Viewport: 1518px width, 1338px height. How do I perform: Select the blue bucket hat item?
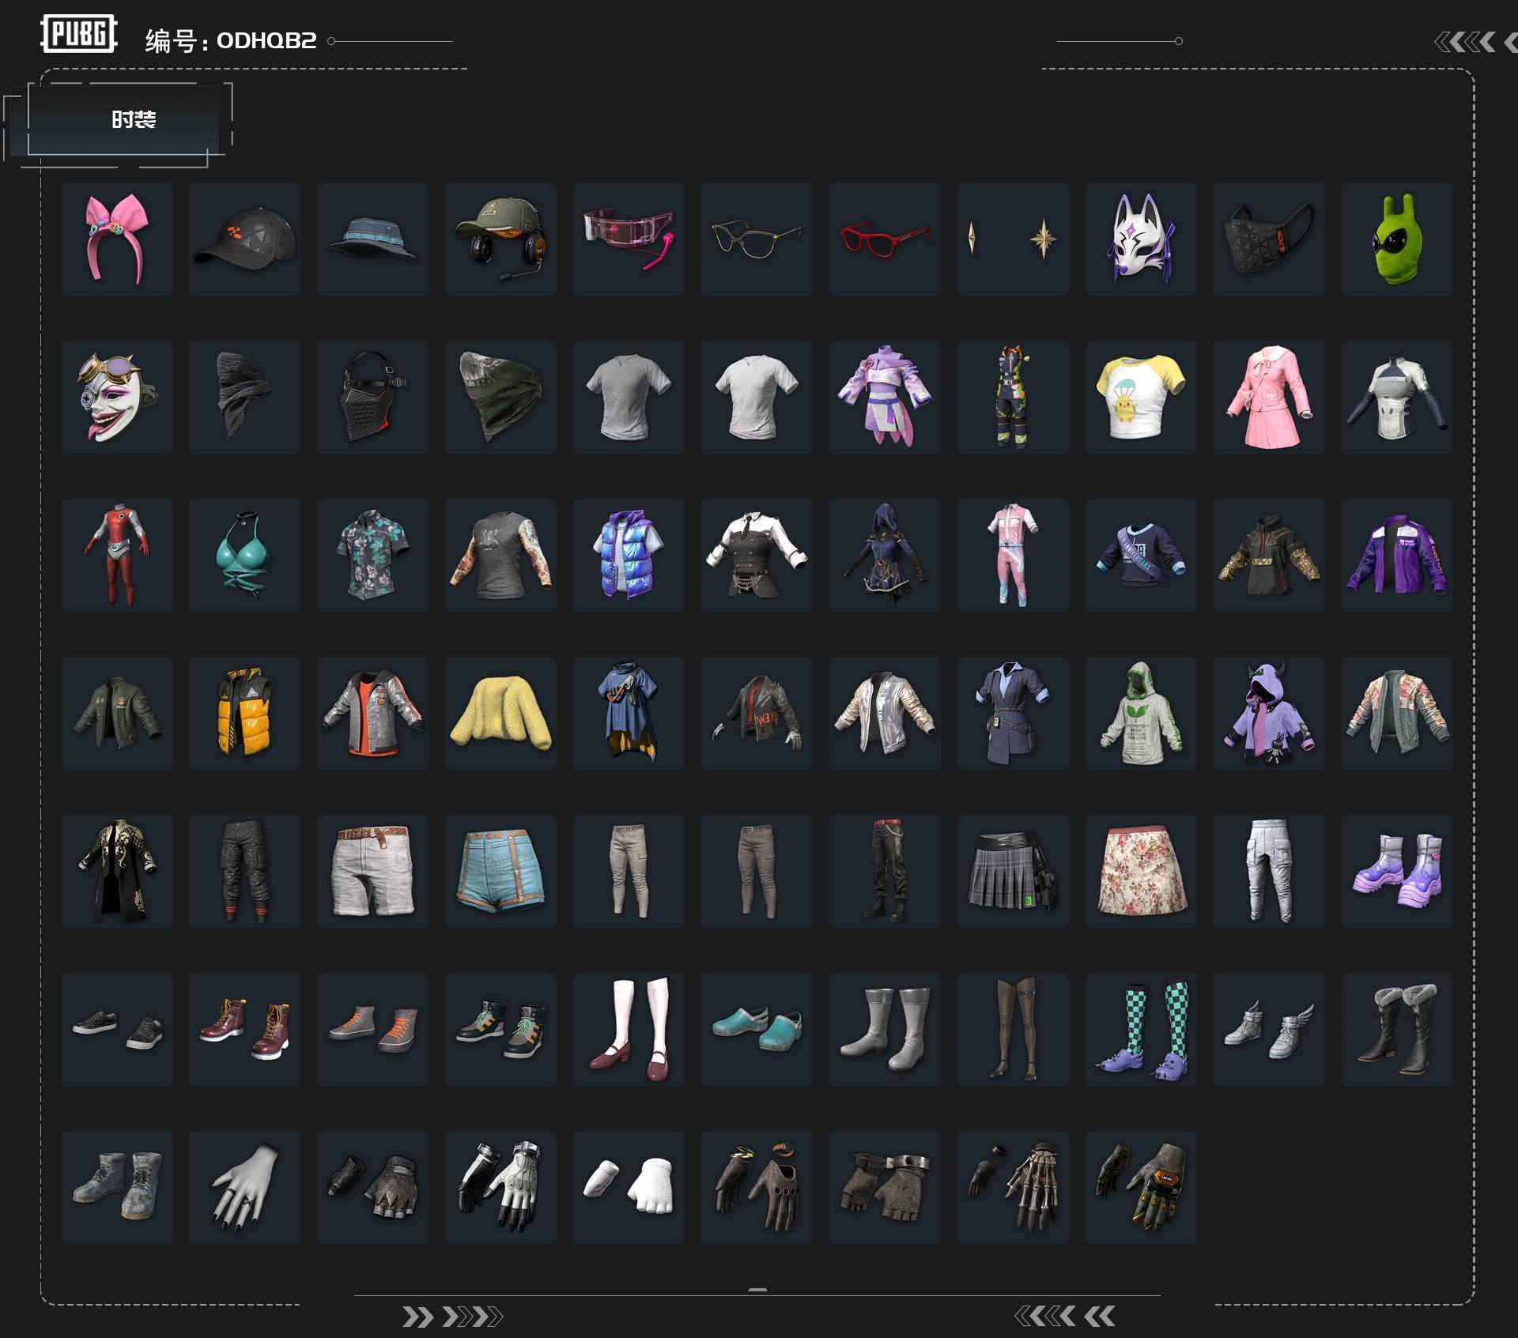[372, 239]
